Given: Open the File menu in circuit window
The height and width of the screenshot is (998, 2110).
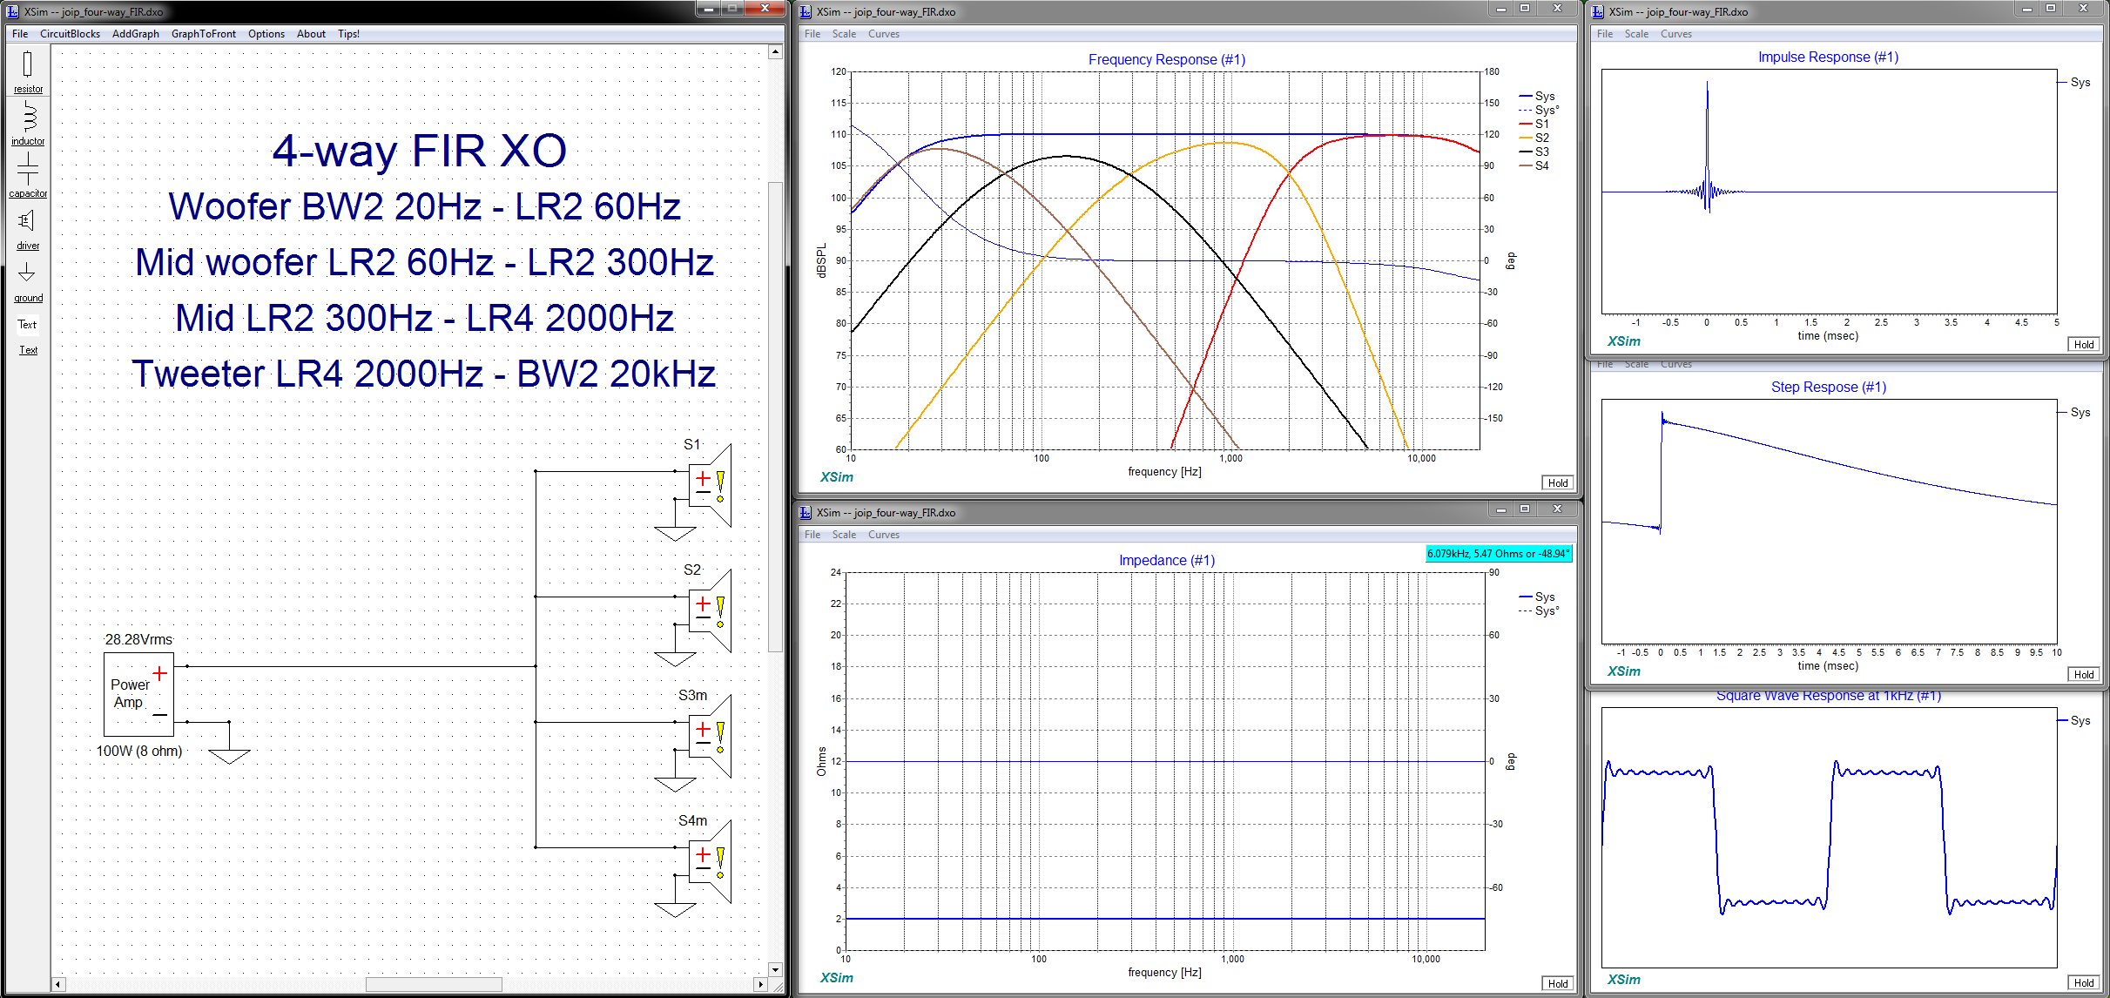Looking at the screenshot, I should (20, 34).
